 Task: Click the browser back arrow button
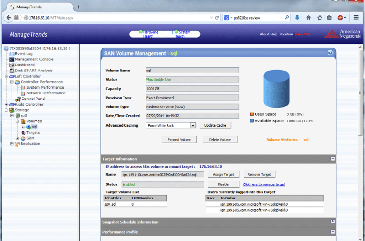(8, 18)
